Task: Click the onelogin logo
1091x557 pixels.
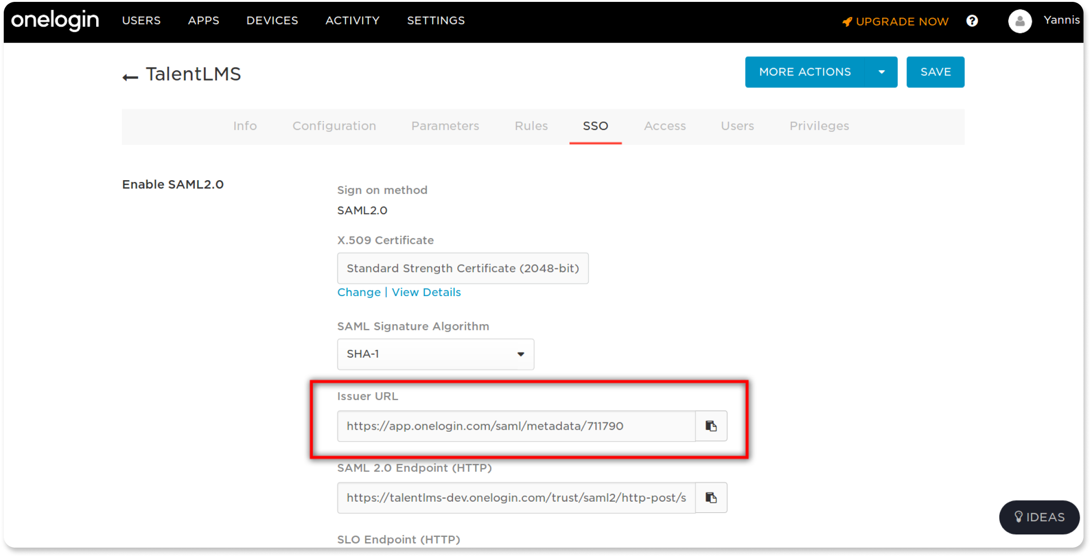Action: click(x=54, y=20)
